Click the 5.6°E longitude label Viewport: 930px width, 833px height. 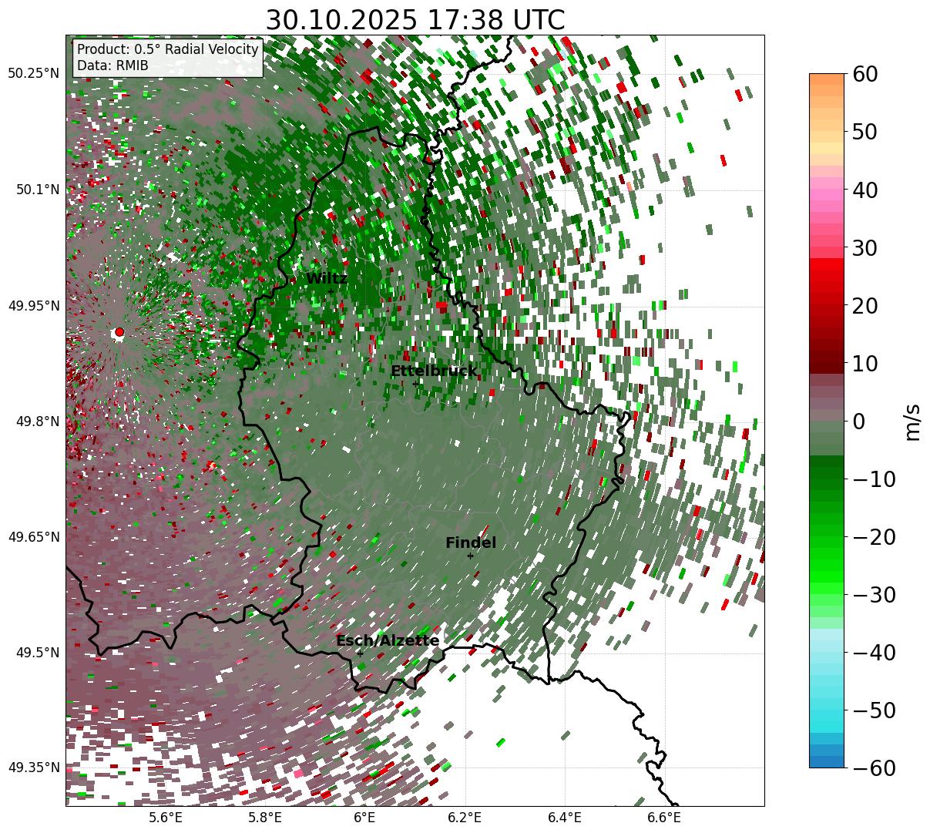coord(166,818)
